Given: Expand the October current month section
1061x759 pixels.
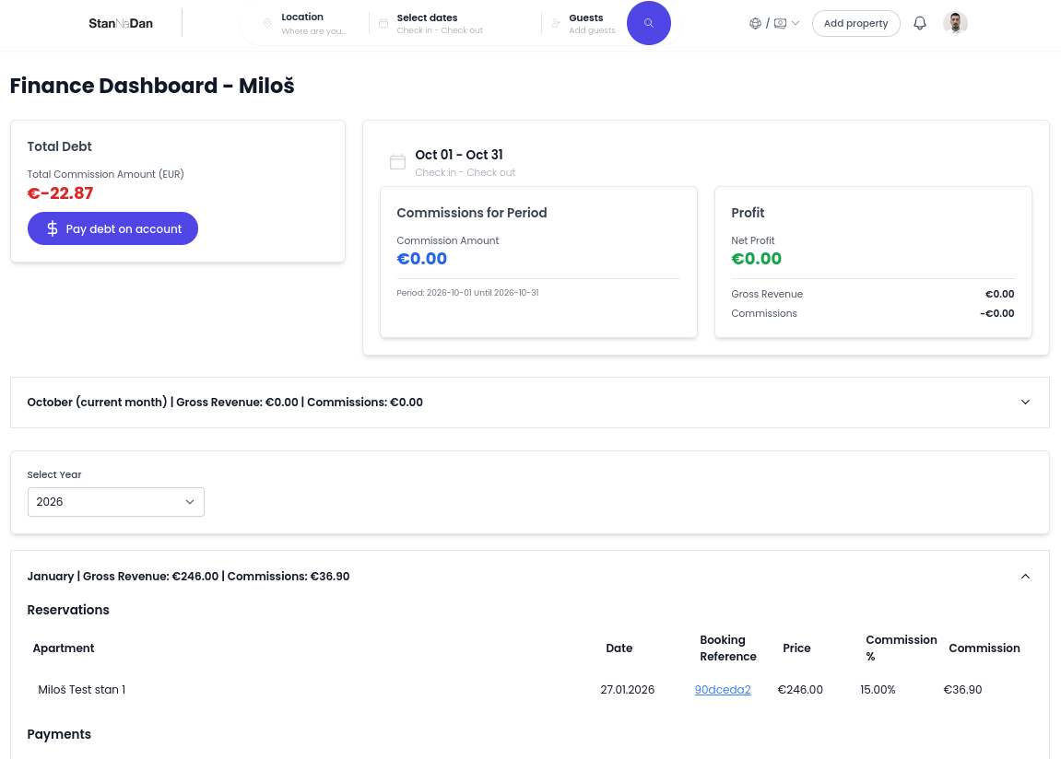Looking at the screenshot, I should [x=1025, y=403].
